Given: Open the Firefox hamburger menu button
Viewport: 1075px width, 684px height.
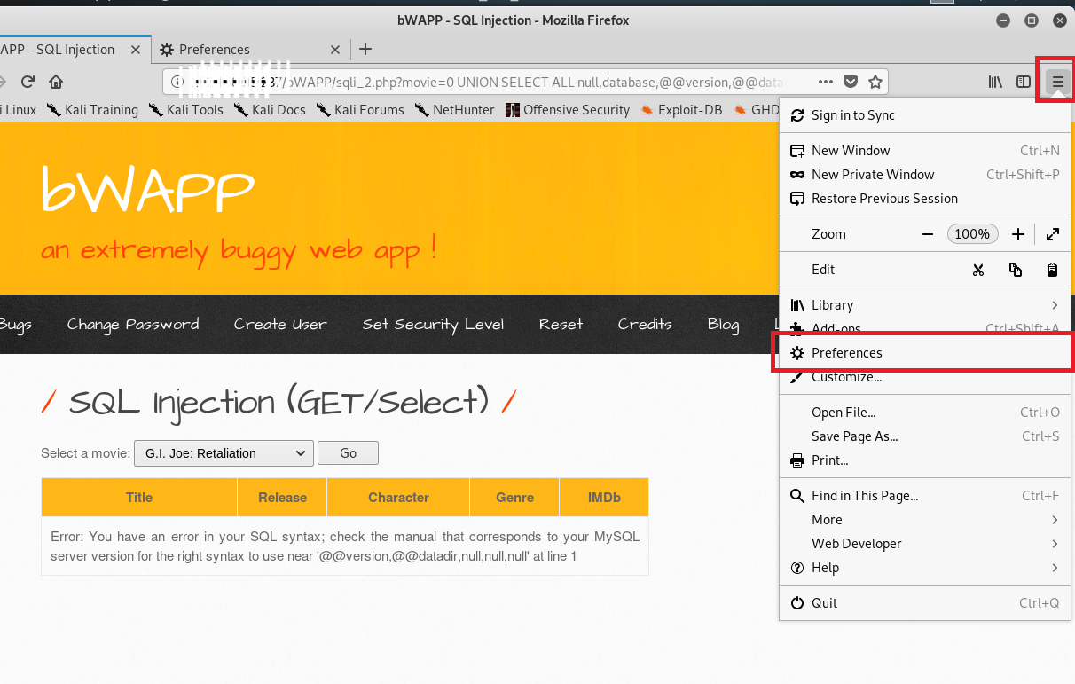Looking at the screenshot, I should [1057, 82].
